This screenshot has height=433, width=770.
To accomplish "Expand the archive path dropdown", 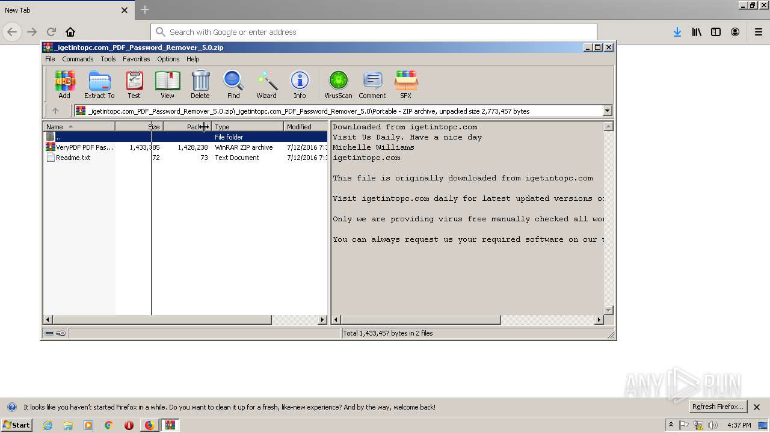I will pyautogui.click(x=607, y=111).
